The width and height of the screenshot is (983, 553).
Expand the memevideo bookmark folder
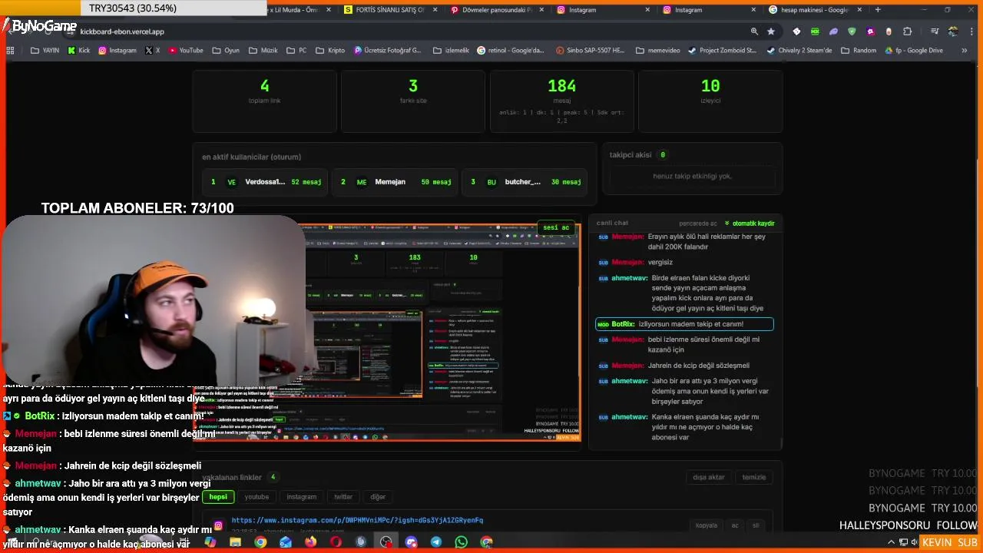[x=657, y=51]
